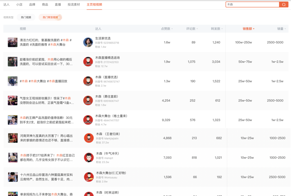Open video title 河南哭神九笙真的太厉害了

[46, 138]
